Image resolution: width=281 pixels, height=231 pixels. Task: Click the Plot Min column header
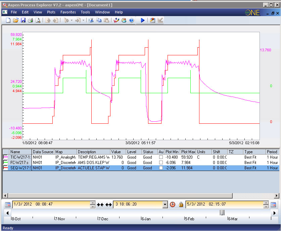(172, 152)
